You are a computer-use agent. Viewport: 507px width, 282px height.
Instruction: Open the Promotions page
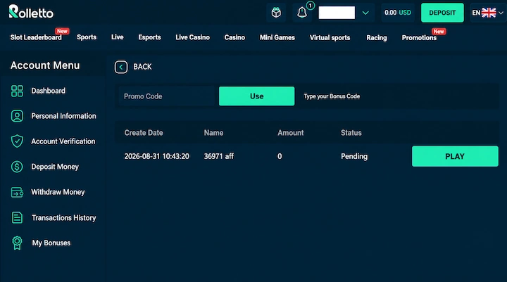[x=419, y=37]
